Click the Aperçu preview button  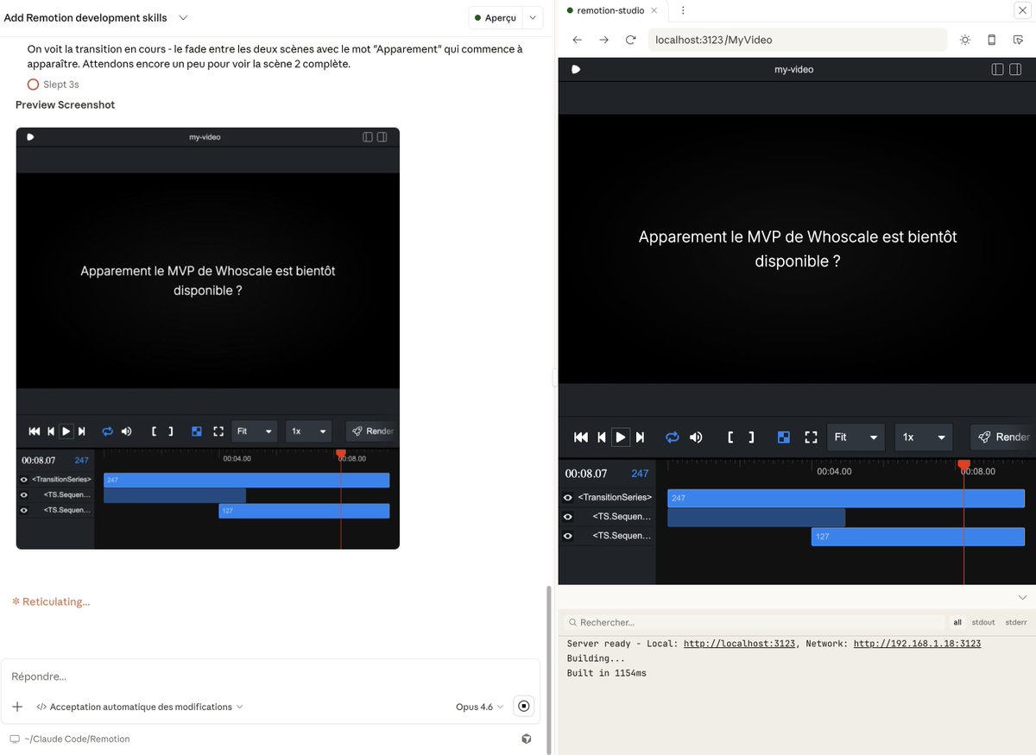(496, 17)
